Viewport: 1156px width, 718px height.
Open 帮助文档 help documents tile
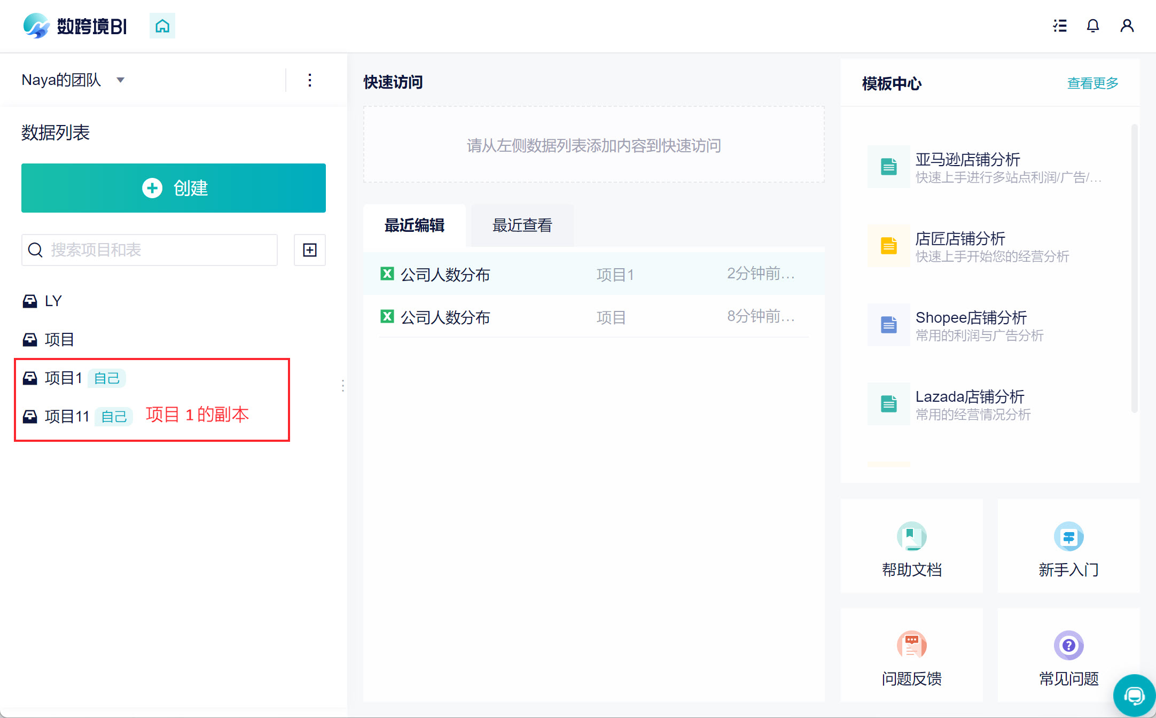coord(911,546)
